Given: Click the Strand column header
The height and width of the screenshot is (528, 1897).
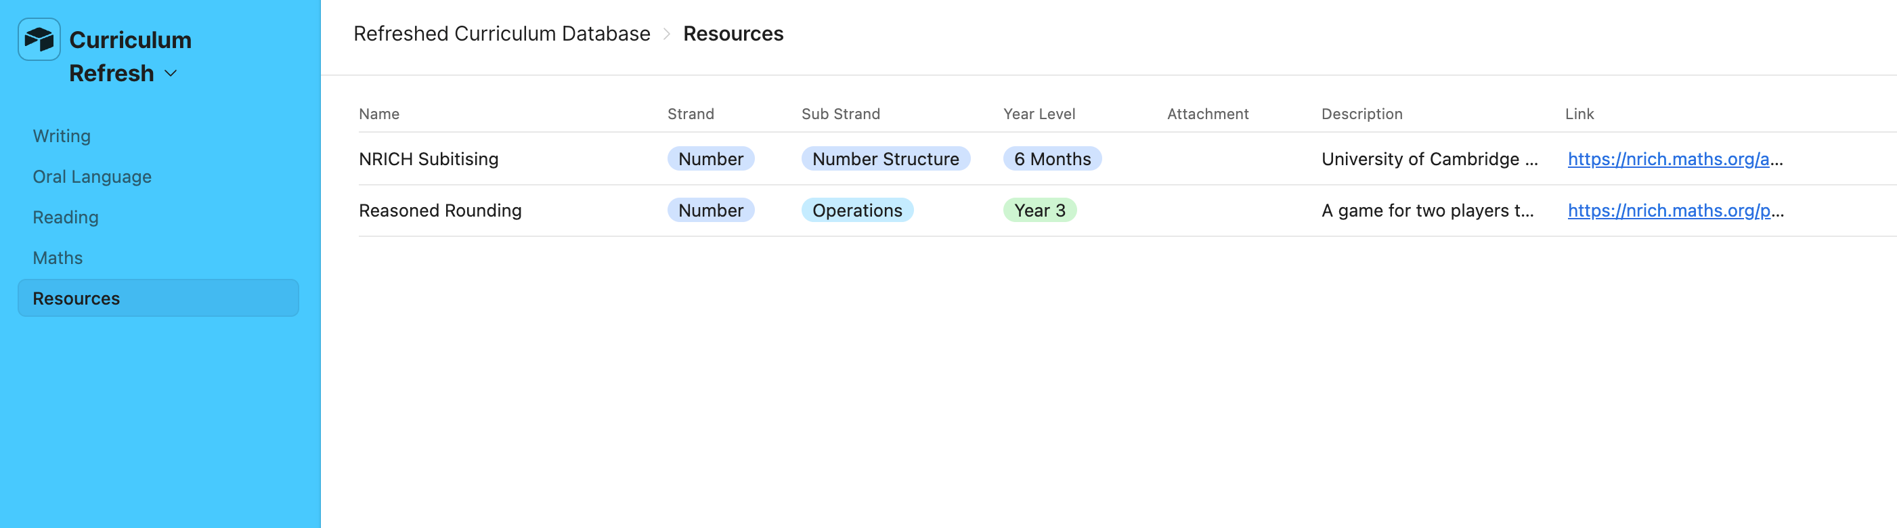Looking at the screenshot, I should point(691,114).
